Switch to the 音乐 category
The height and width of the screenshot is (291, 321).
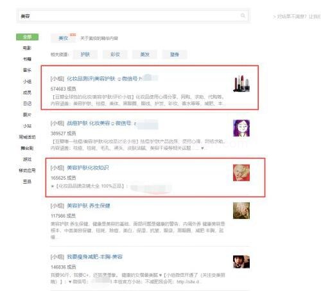(x=27, y=70)
